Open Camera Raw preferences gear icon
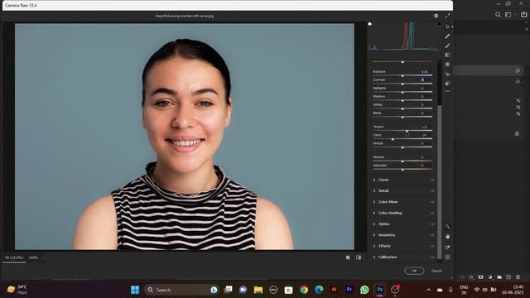This screenshot has height=298, width=530. (436, 16)
